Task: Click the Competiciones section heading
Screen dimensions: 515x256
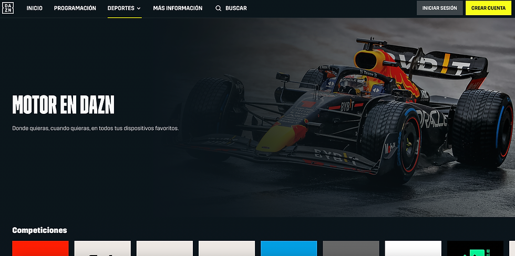Action: (39, 230)
